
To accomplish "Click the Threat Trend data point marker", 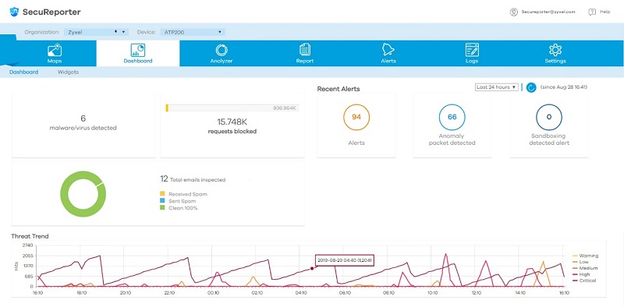I will tap(312, 268).
